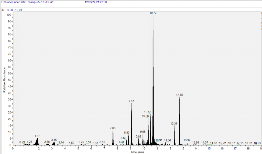Select the 10.52 peak label
This screenshot has height=154, width=262.
click(148, 112)
